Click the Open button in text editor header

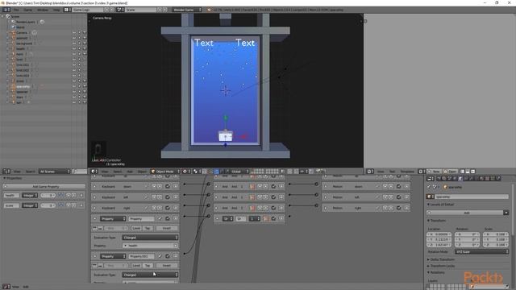(451, 172)
